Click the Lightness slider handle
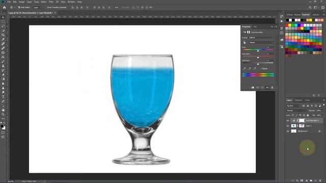The width and height of the screenshot is (326, 183). click(x=258, y=64)
